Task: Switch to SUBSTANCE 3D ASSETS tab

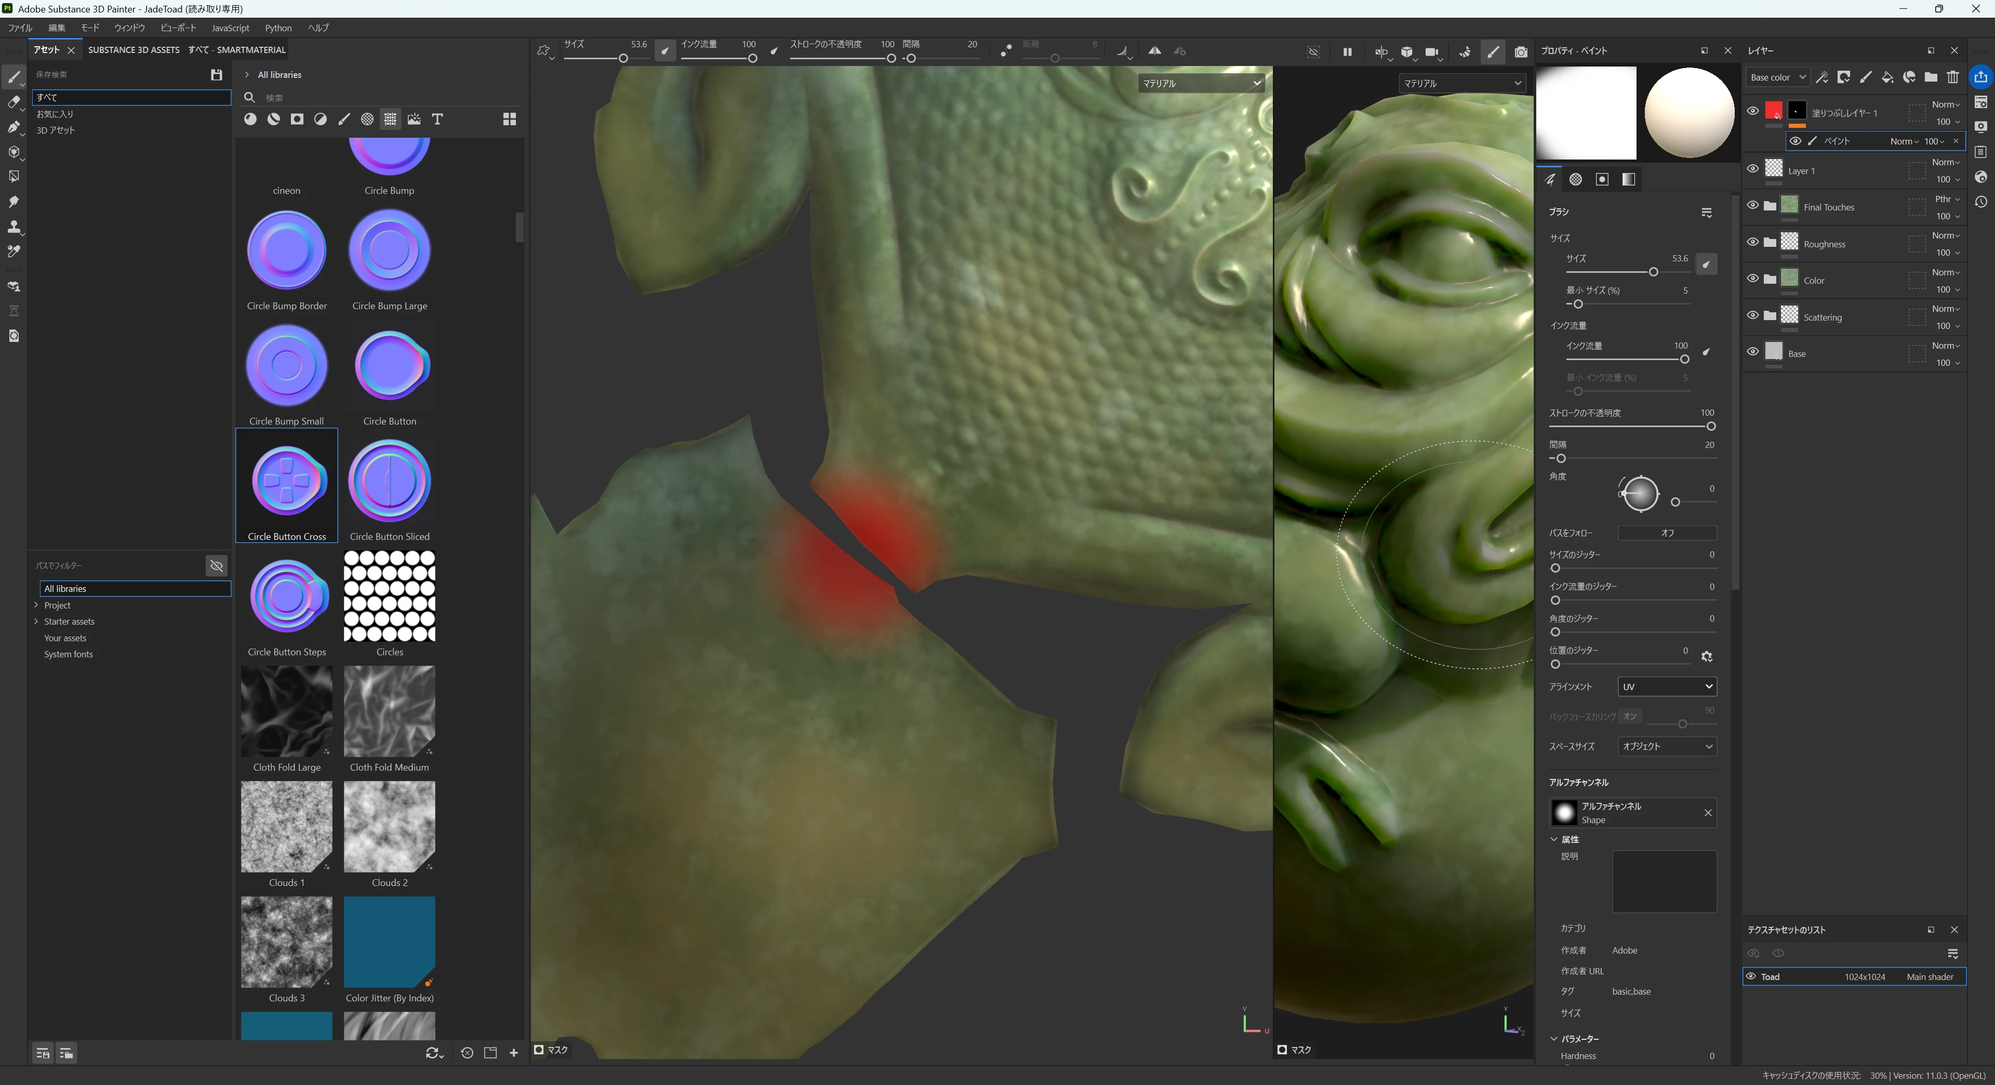Action: click(133, 49)
